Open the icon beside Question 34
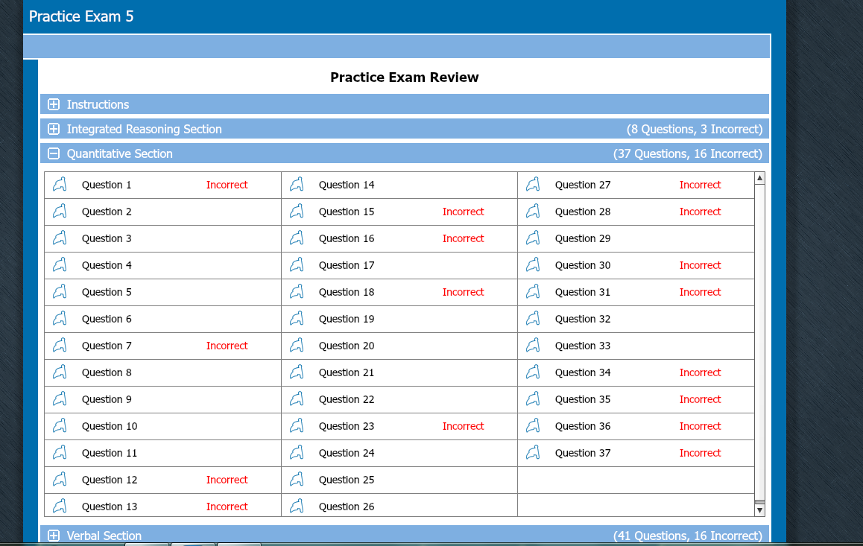The image size is (863, 546). click(533, 372)
